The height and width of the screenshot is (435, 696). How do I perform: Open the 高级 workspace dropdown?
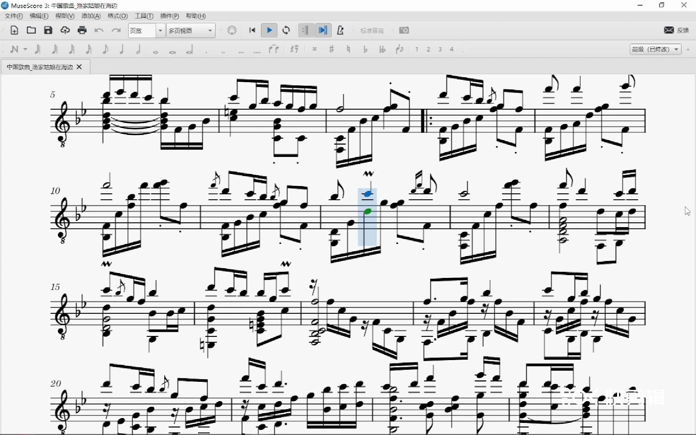655,49
